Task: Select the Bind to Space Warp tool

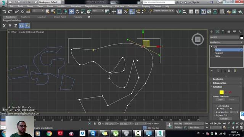Action: pos(28,11)
